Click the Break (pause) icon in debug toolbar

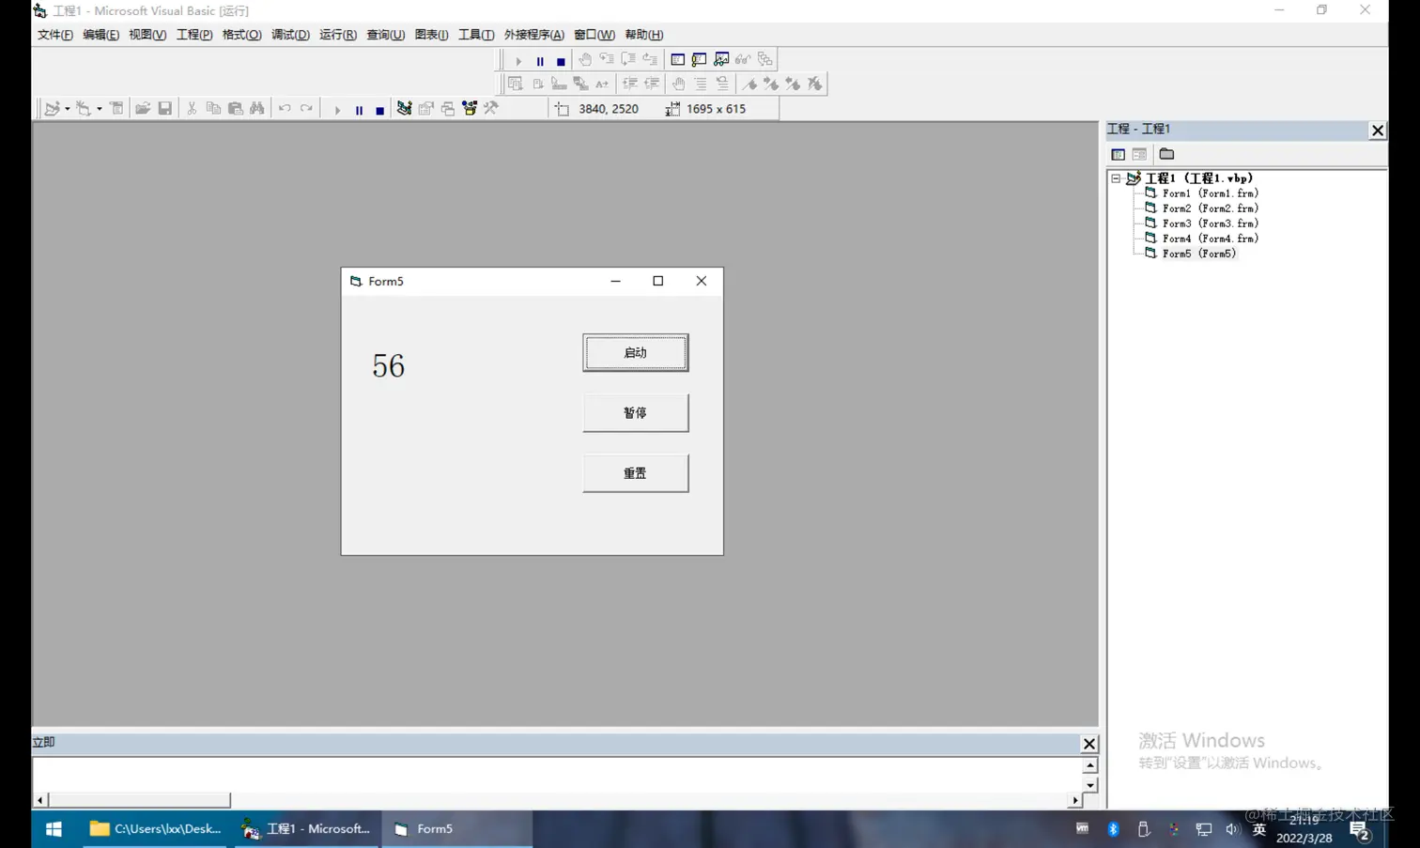coord(540,60)
